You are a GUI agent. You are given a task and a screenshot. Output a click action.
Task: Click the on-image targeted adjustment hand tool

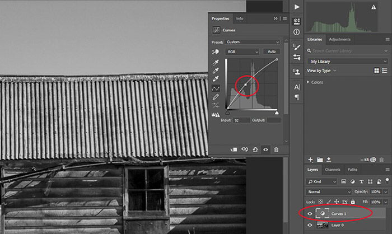point(215,52)
